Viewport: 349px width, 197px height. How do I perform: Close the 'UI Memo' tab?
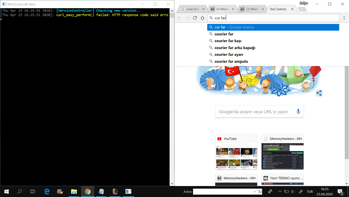(x=233, y=9)
